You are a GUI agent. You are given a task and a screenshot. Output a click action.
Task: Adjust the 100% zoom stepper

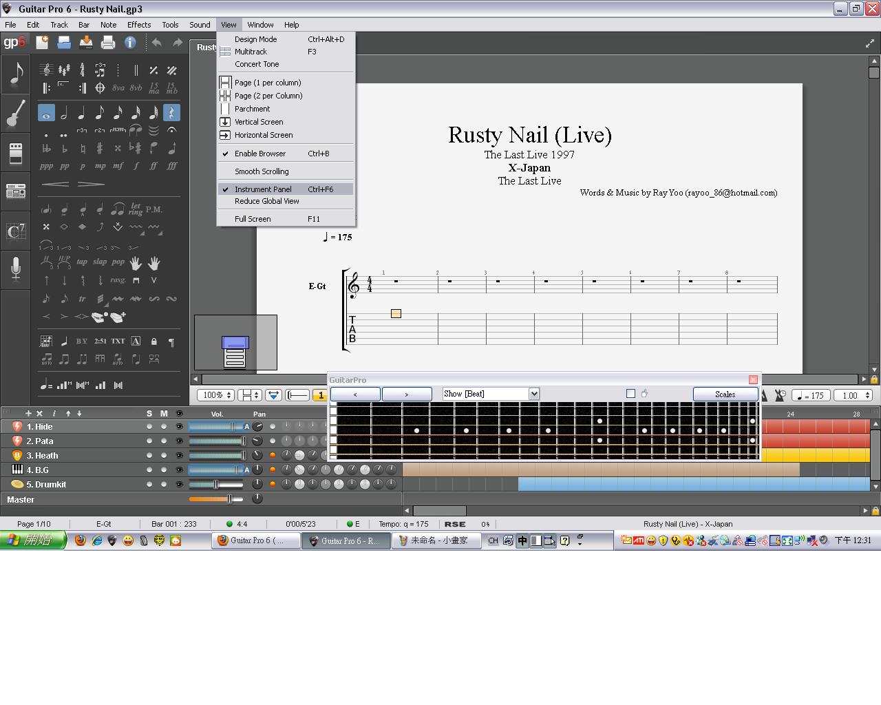[216, 395]
